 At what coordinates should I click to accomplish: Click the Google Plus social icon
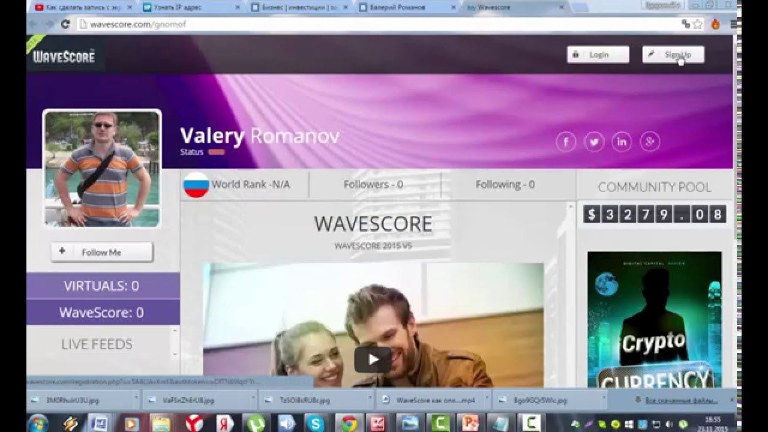click(650, 142)
